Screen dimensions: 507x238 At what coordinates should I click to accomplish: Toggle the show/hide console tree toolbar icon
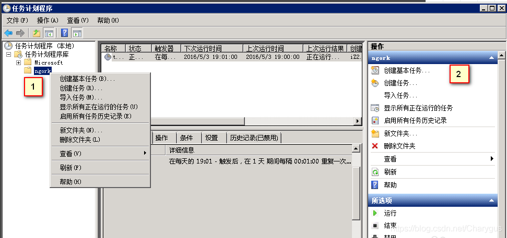49,33
